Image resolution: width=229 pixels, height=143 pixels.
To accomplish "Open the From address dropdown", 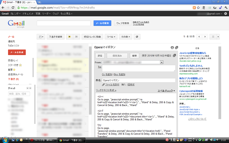I will click(161, 62).
